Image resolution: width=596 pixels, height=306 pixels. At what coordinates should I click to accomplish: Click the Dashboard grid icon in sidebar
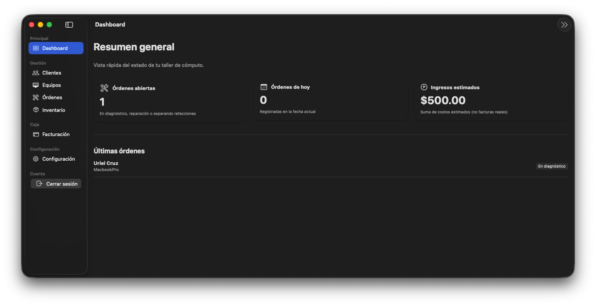(x=36, y=48)
